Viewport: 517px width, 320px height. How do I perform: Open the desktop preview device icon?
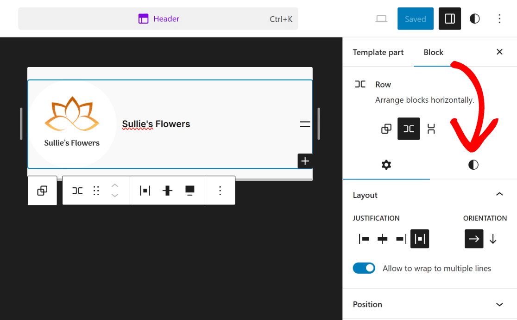[381, 19]
